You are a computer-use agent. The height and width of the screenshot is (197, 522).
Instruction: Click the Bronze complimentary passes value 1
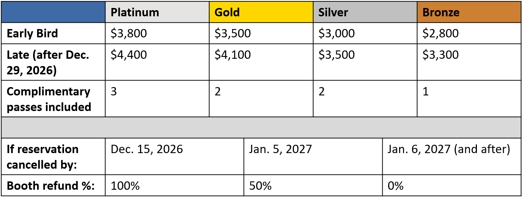pos(469,99)
